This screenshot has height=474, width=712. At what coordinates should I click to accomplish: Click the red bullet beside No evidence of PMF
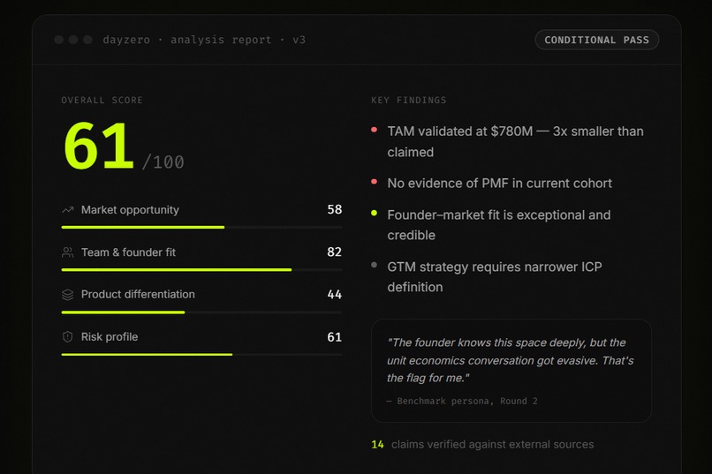(x=375, y=182)
